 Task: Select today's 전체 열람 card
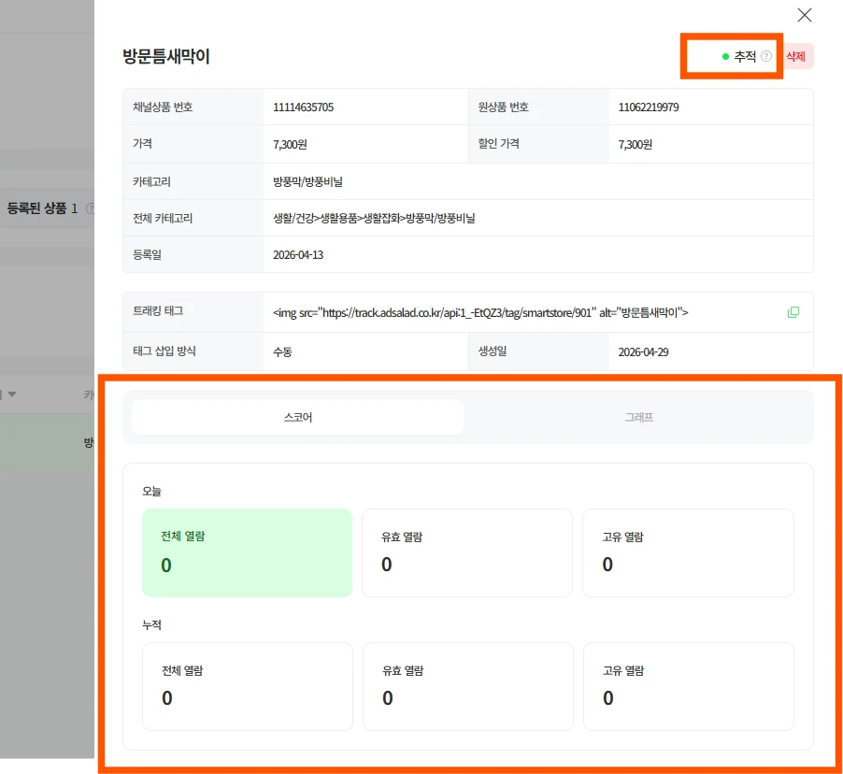(247, 552)
